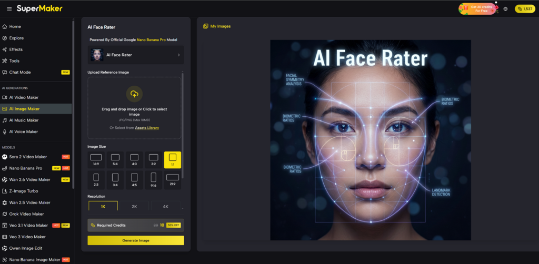Click the Home icon in the sidebar

(5, 26)
